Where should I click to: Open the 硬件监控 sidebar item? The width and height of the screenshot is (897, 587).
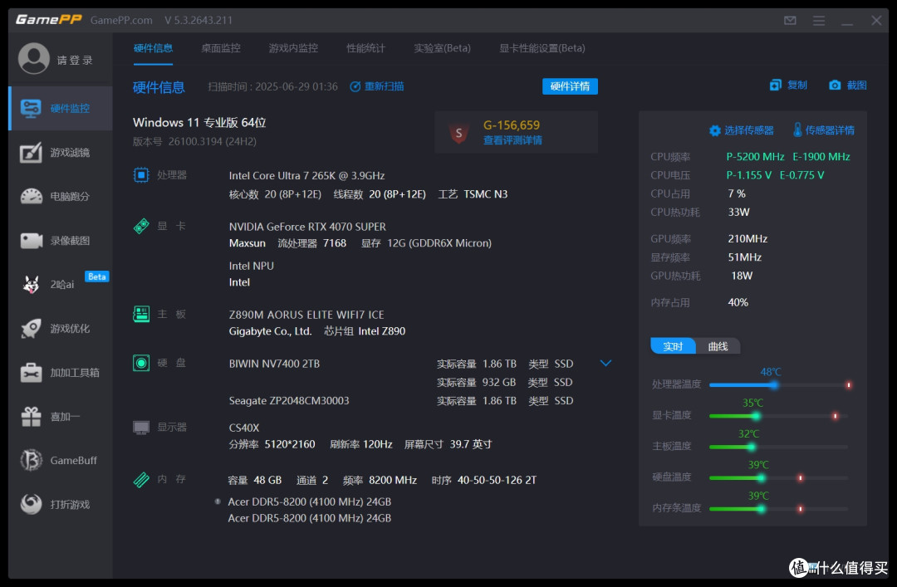[x=61, y=108]
